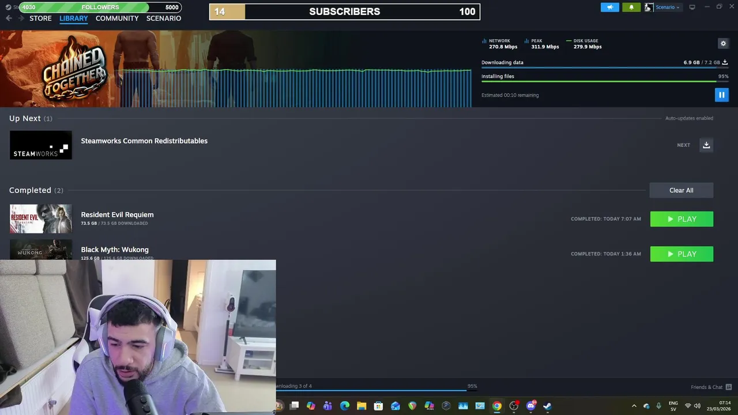
Task: Click COMPLETED: TODAY 1:36 AM text
Action: pos(606,254)
